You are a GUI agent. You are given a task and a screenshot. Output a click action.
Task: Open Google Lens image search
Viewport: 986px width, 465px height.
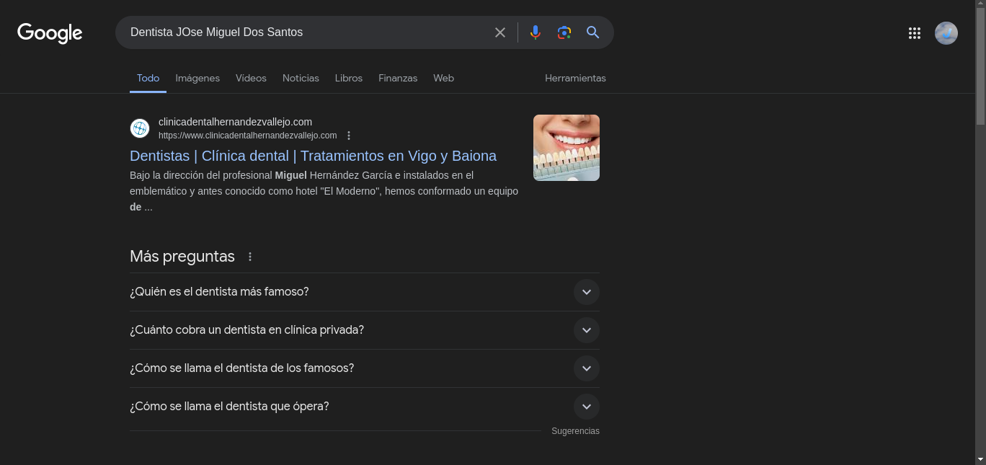click(x=564, y=32)
